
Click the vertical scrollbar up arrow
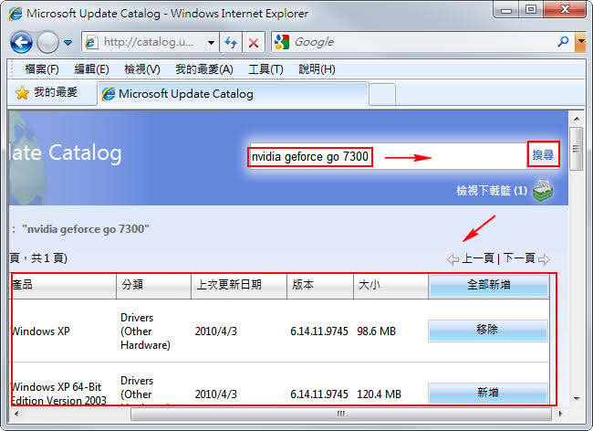[x=576, y=119]
